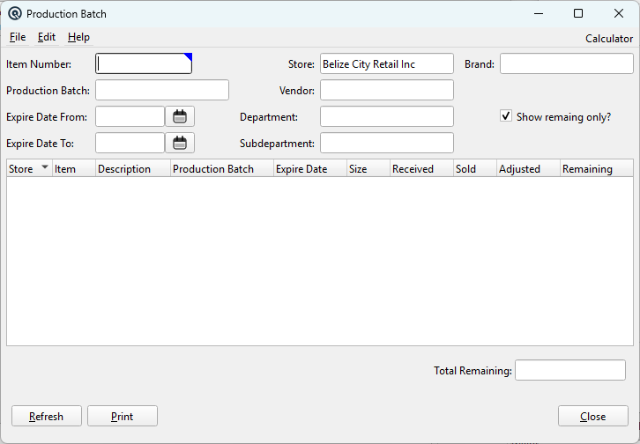Viewport: 640px width, 444px height.
Task: Open the Edit menu
Action: [47, 37]
